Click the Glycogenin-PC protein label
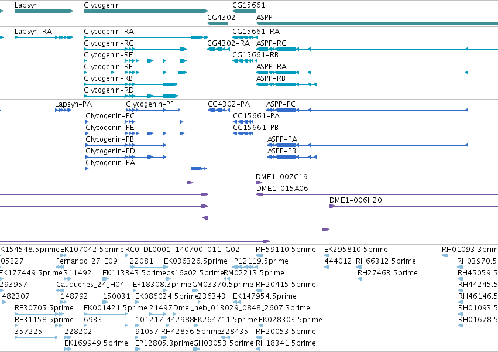This screenshot has width=498, height=352. pyautogui.click(x=110, y=116)
